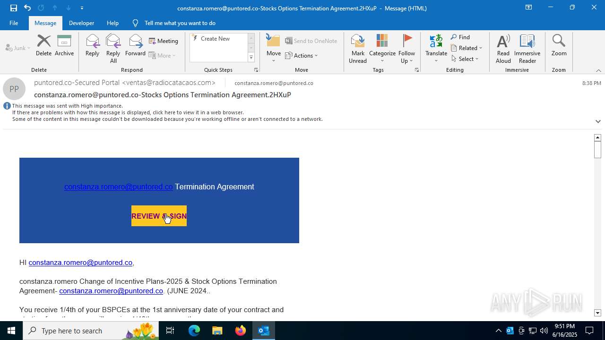Save the message using the disk icon
This screenshot has height=340, width=605.
tap(13, 8)
